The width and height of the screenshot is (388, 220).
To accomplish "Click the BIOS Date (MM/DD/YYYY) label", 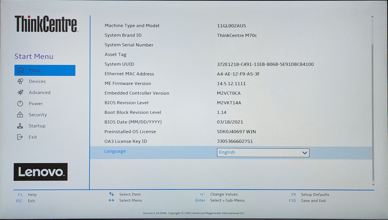I will click(x=133, y=122).
